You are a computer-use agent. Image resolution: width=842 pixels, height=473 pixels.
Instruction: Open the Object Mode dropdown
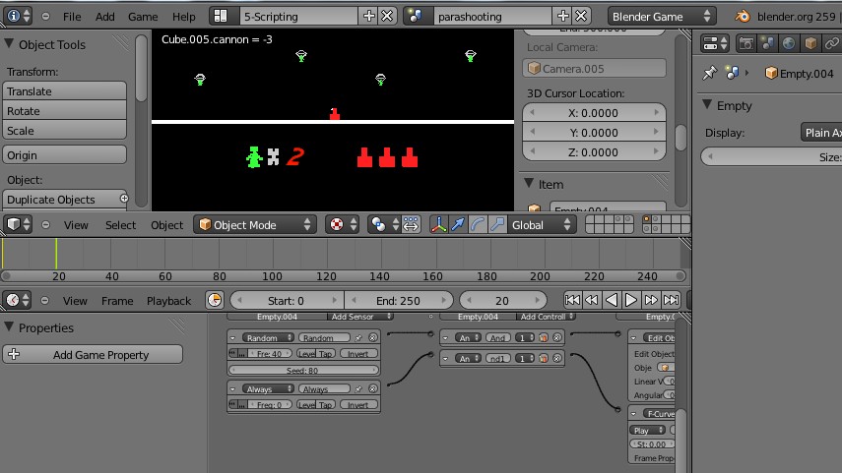tap(254, 225)
